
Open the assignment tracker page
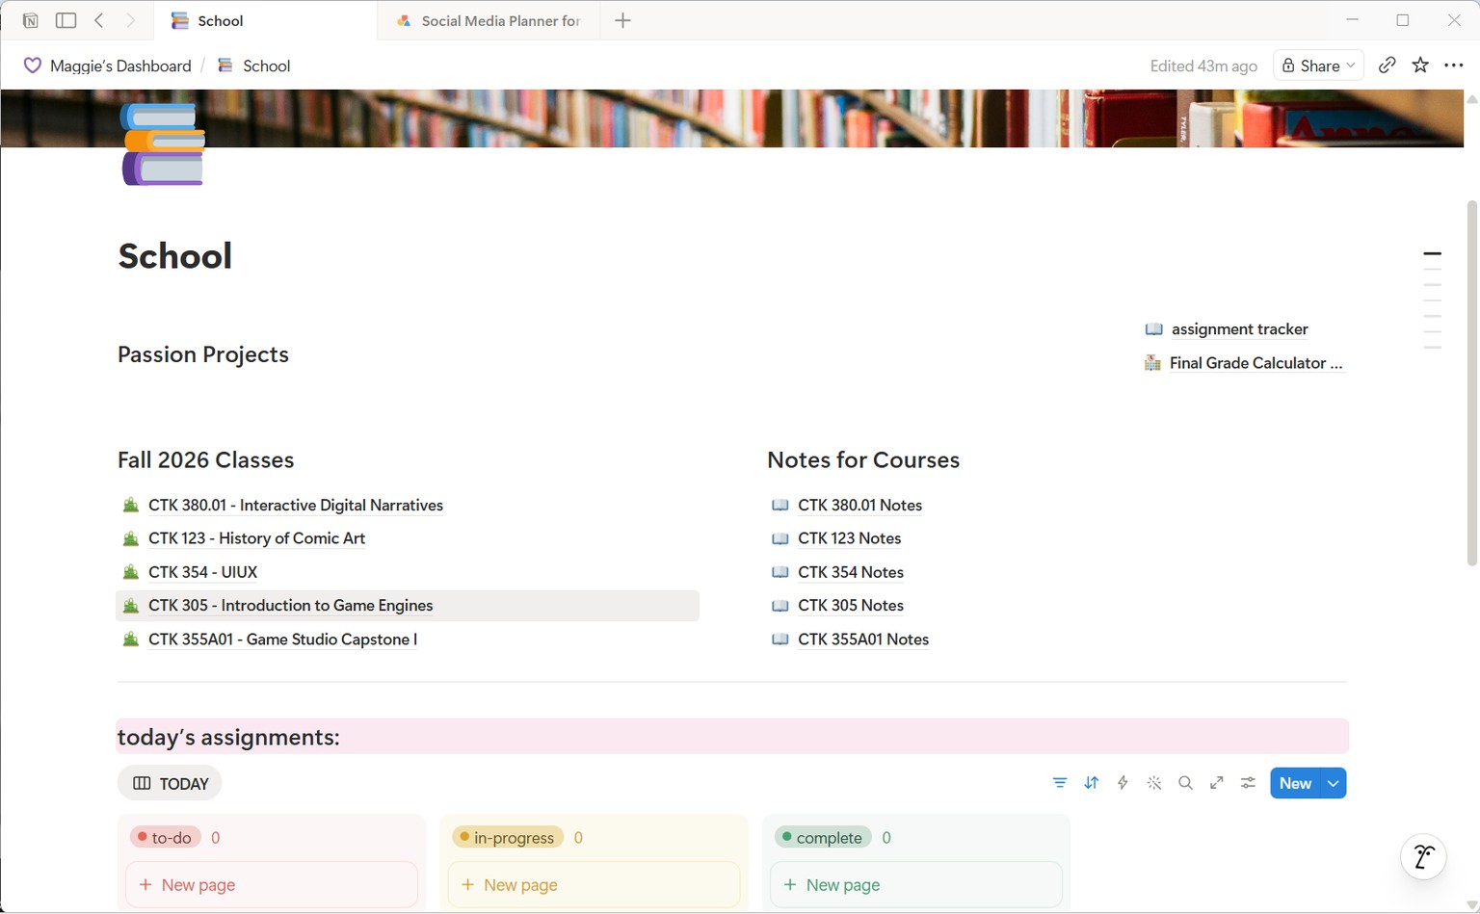1240,329
